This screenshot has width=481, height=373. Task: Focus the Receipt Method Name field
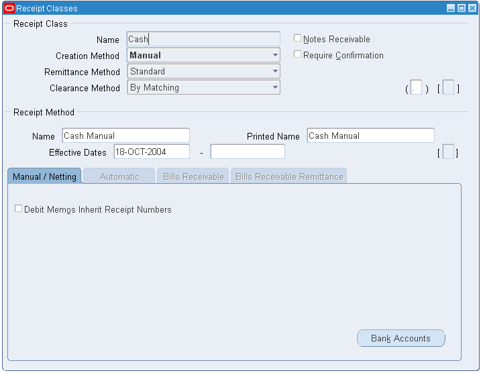pos(125,136)
